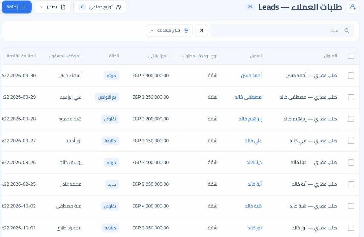This screenshot has width=364, height=237.
Task: Click budget EGP 3,250,000.00
Action: 150,97
